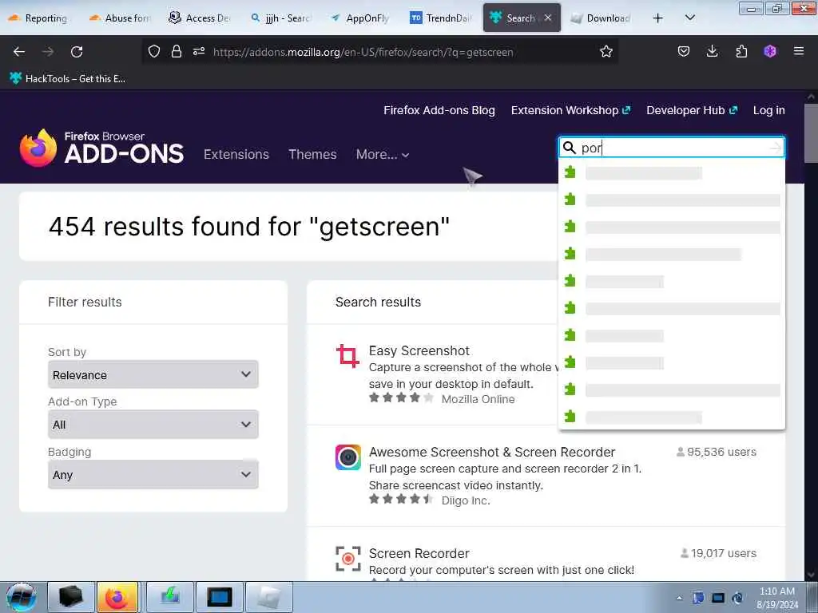
Task: Click the Mozilla Online author text
Action: coord(478,399)
